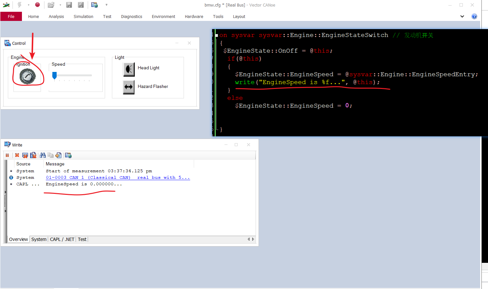Click the copy icon in Write toolbar
Screen dimensions: 488x289
coord(50,155)
